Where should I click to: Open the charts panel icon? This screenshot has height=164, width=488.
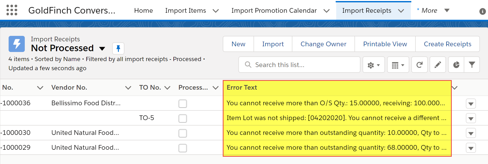click(x=456, y=65)
